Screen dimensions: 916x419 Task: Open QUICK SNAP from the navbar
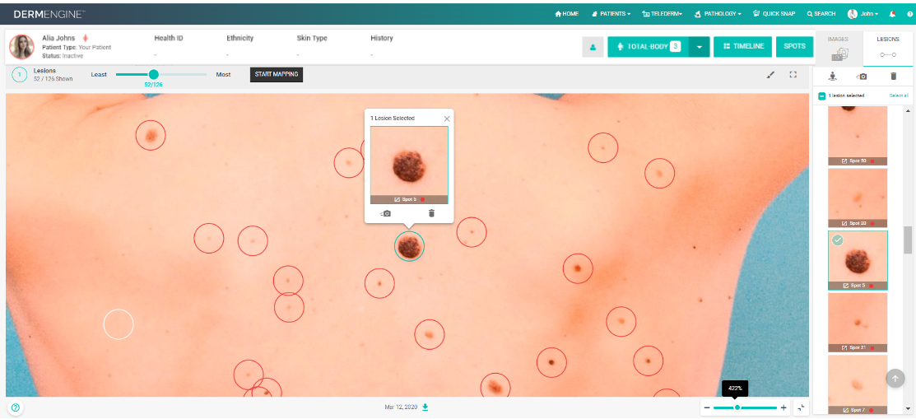point(774,13)
